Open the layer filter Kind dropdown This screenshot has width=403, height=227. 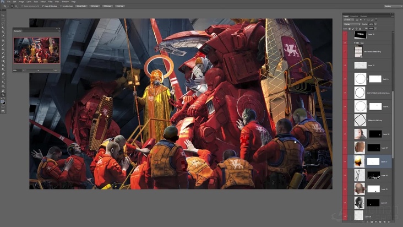pos(348,20)
